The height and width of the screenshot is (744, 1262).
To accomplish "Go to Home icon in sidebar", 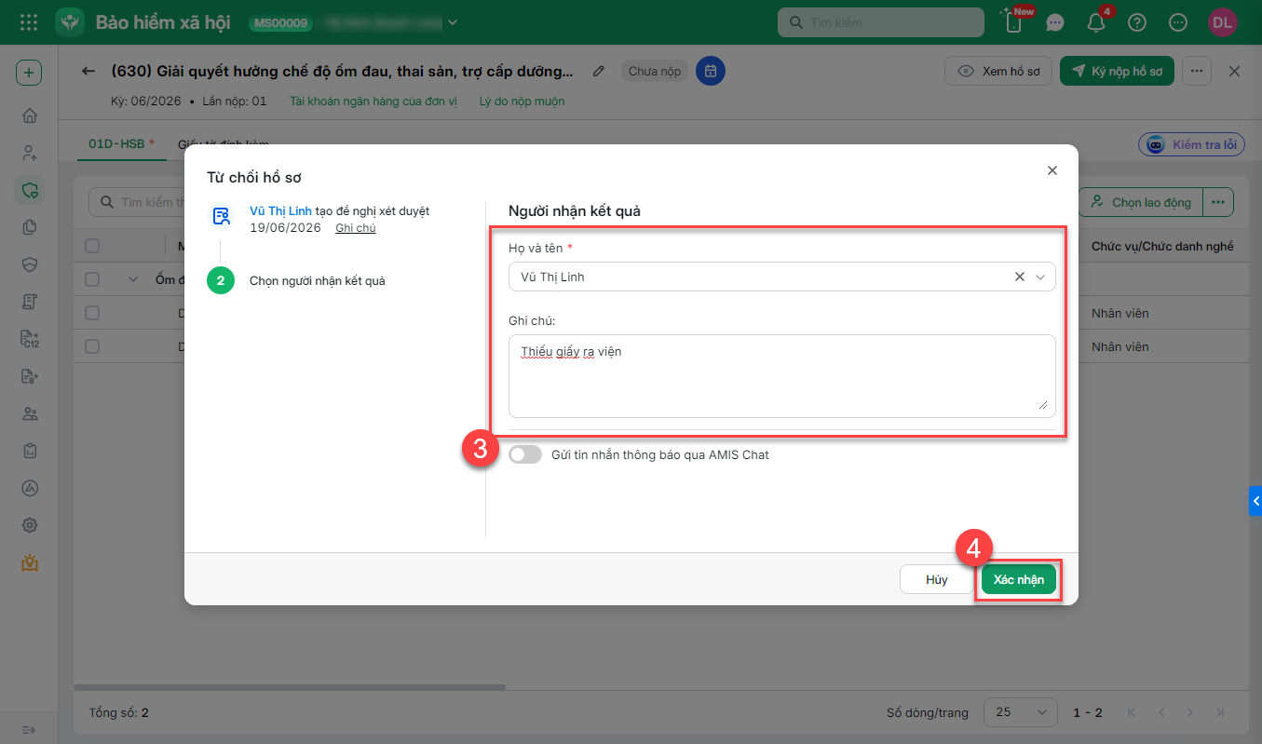I will [30, 115].
